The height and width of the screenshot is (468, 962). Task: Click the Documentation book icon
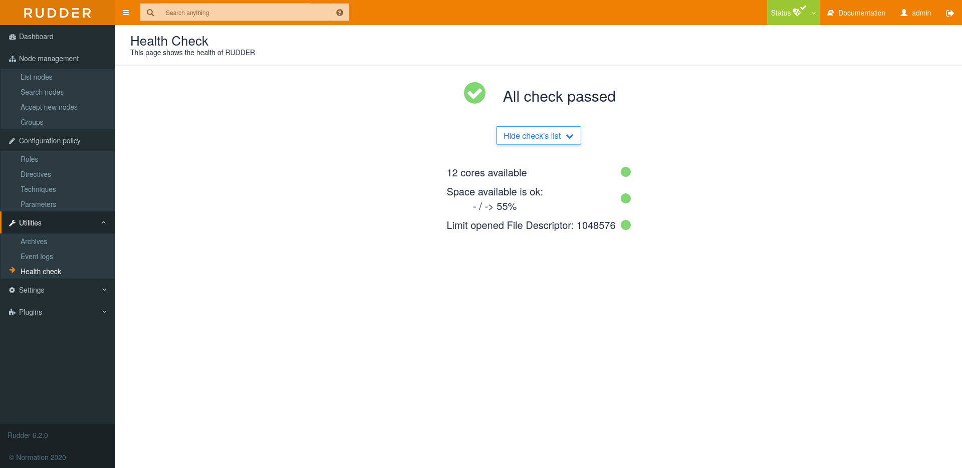pyautogui.click(x=831, y=13)
